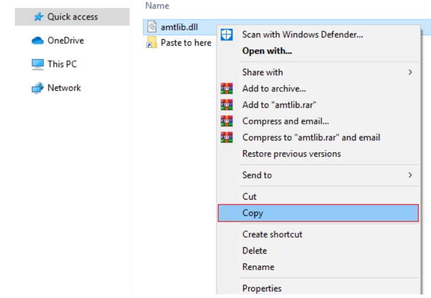
Task: Expand the 'Share with' submenu arrow
Action: [x=410, y=72]
